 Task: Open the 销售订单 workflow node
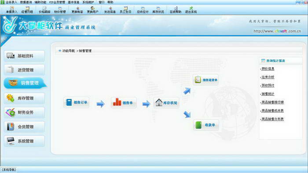(77, 102)
